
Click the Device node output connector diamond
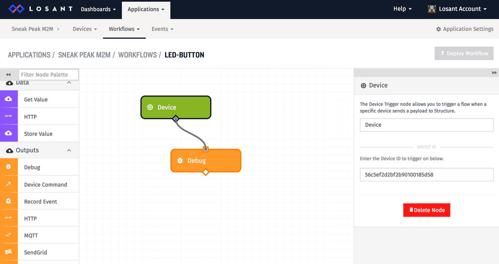[175, 119]
